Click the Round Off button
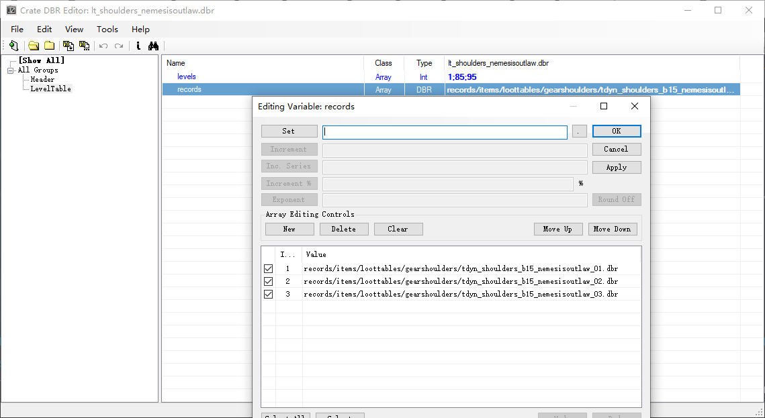Screen dimensions: 765x418 tap(617, 200)
